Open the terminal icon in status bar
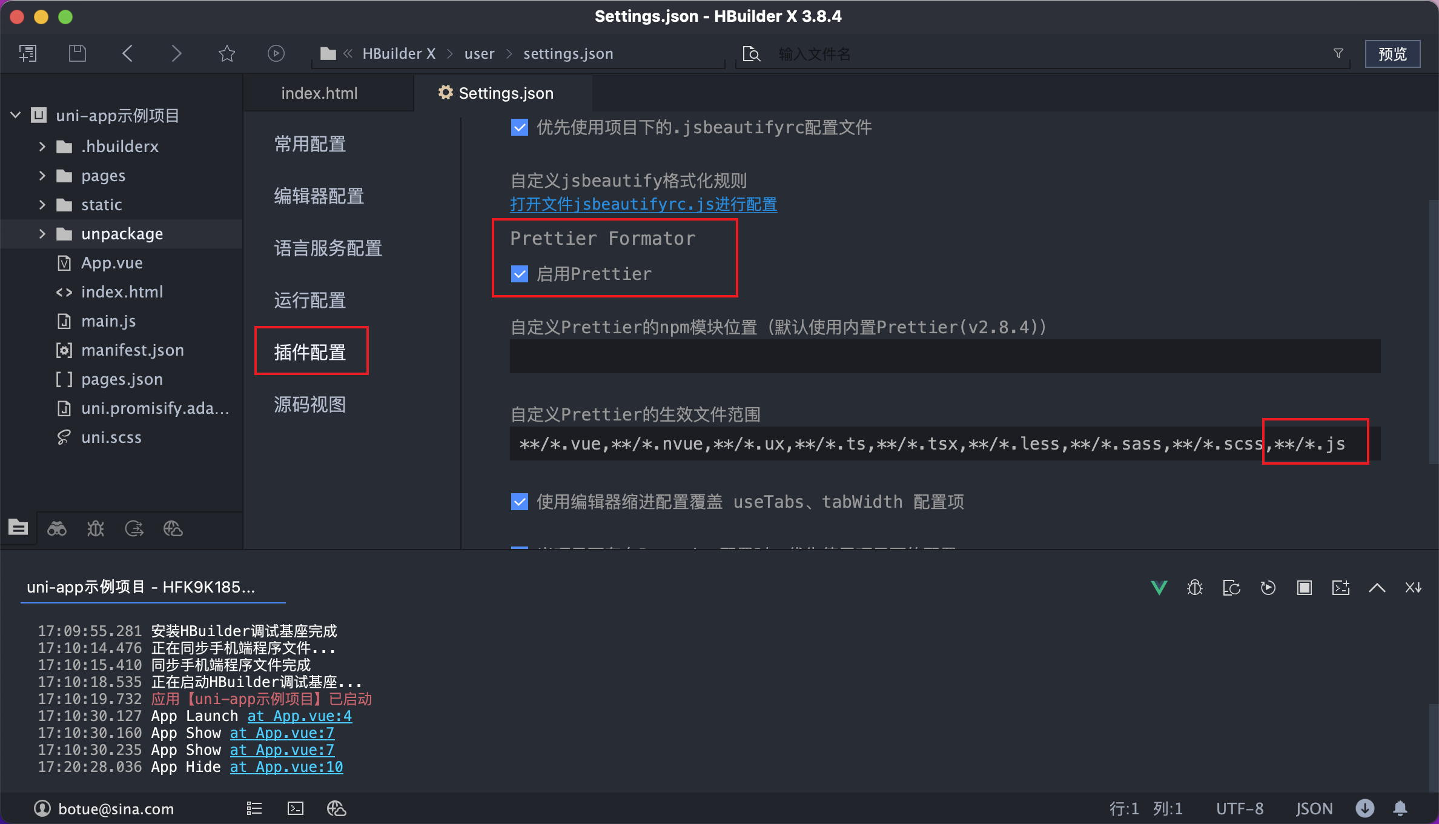Viewport: 1439px width, 824px height. pyautogui.click(x=296, y=808)
